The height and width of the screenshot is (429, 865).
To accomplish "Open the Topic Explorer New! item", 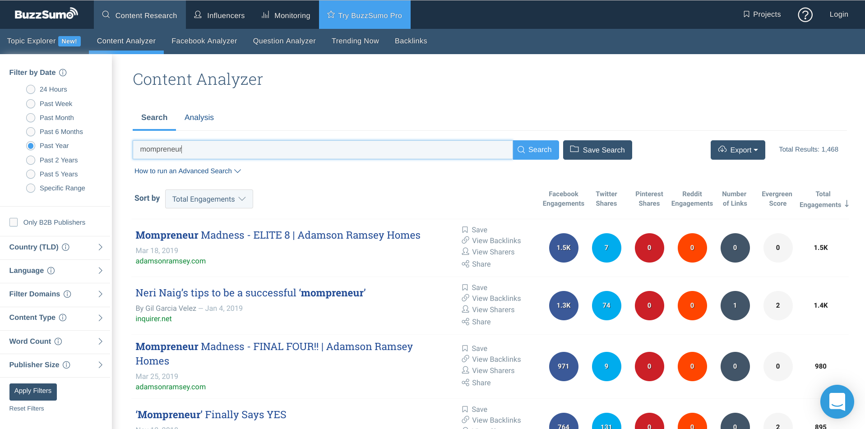I will pyautogui.click(x=44, y=41).
